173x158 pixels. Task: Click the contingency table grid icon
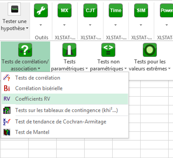(x=7, y=110)
